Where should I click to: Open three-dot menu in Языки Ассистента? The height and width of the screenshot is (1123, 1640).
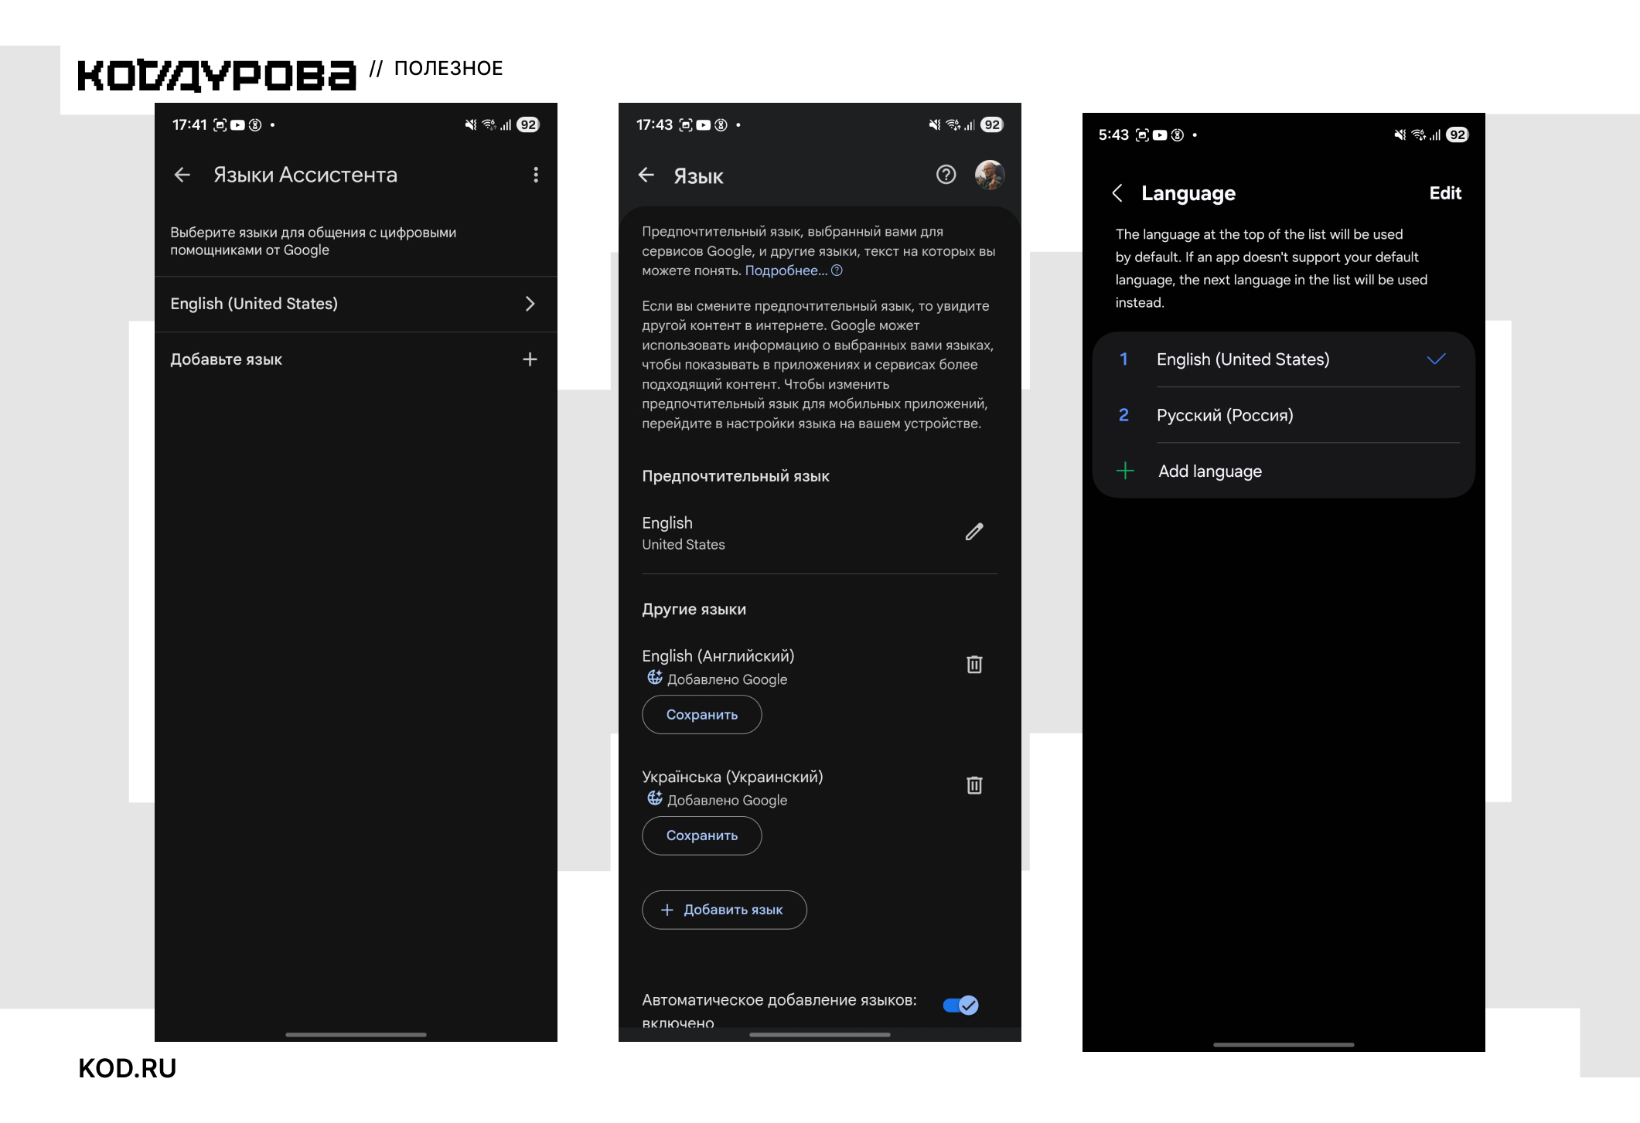coord(535,175)
